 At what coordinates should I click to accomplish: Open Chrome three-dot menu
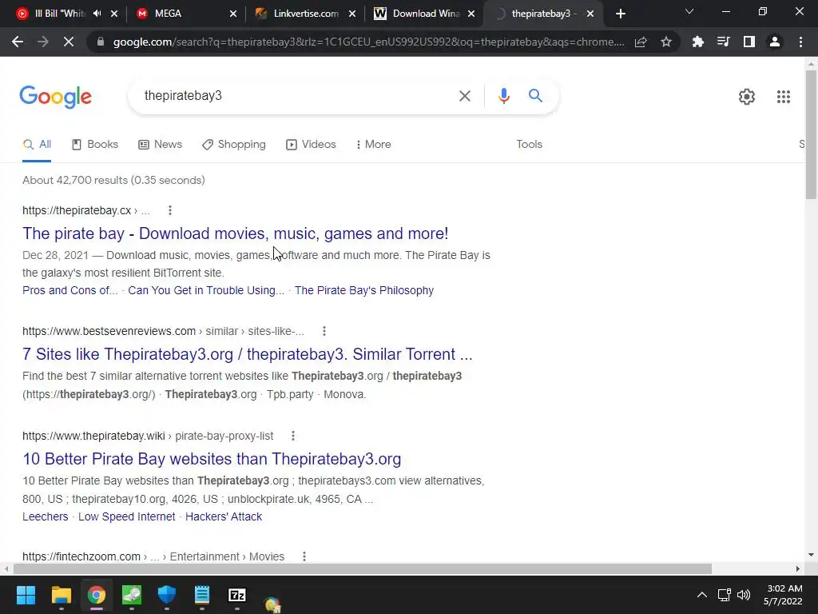pos(800,42)
